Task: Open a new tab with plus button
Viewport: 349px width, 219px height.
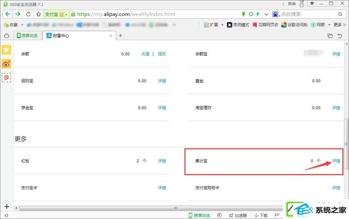Action: [120, 36]
